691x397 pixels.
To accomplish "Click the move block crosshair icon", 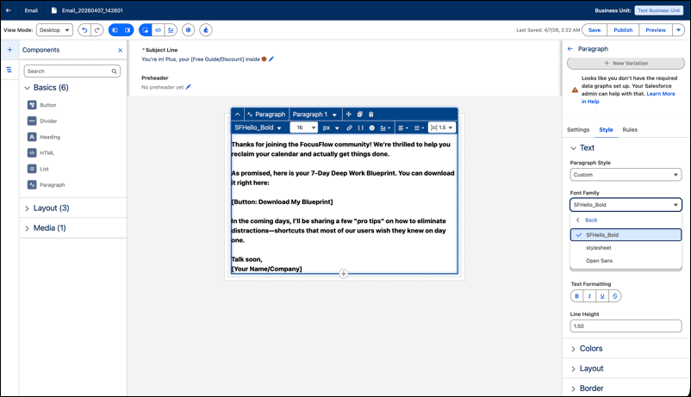I will [349, 115].
